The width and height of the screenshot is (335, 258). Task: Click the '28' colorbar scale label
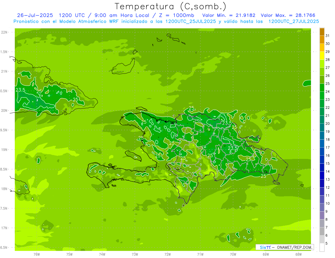point(328,60)
